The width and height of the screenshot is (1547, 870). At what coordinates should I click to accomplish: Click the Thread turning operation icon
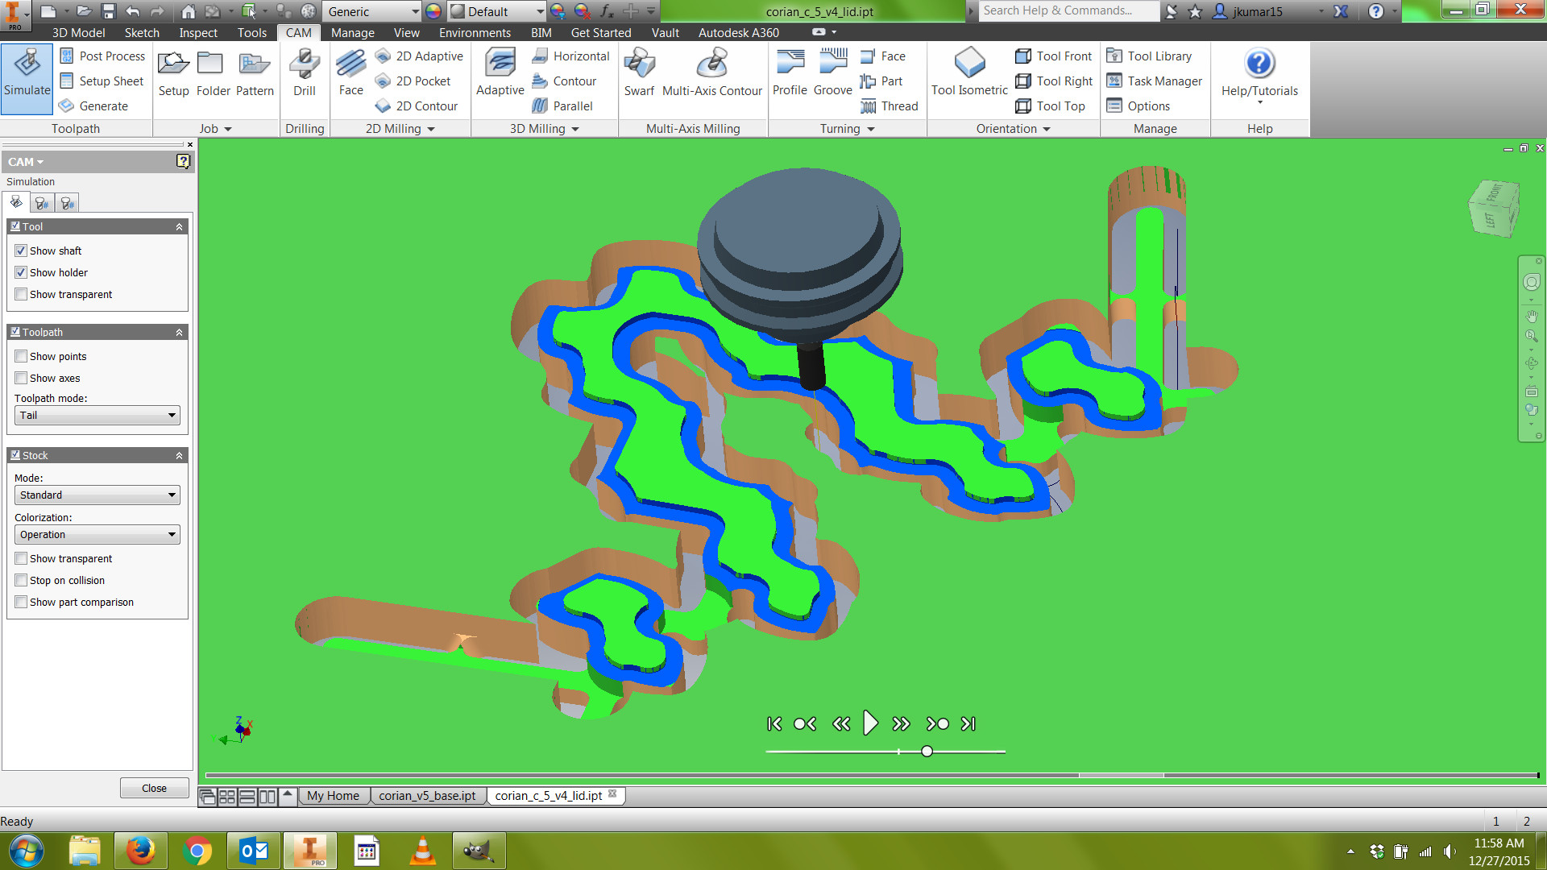pyautogui.click(x=871, y=106)
